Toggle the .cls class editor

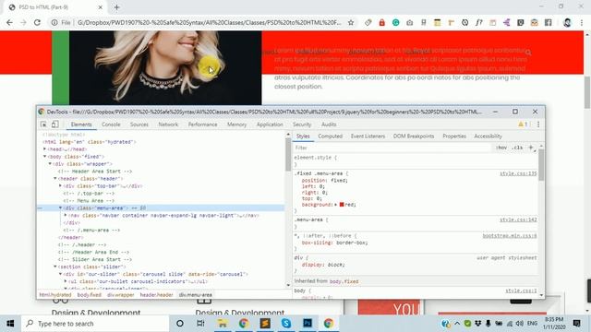[x=517, y=148]
